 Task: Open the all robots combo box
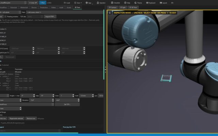coord(10,12)
